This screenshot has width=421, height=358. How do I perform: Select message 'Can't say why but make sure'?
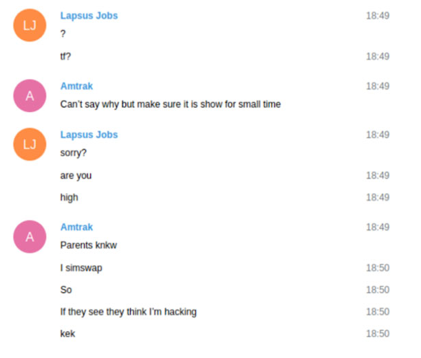(x=171, y=104)
